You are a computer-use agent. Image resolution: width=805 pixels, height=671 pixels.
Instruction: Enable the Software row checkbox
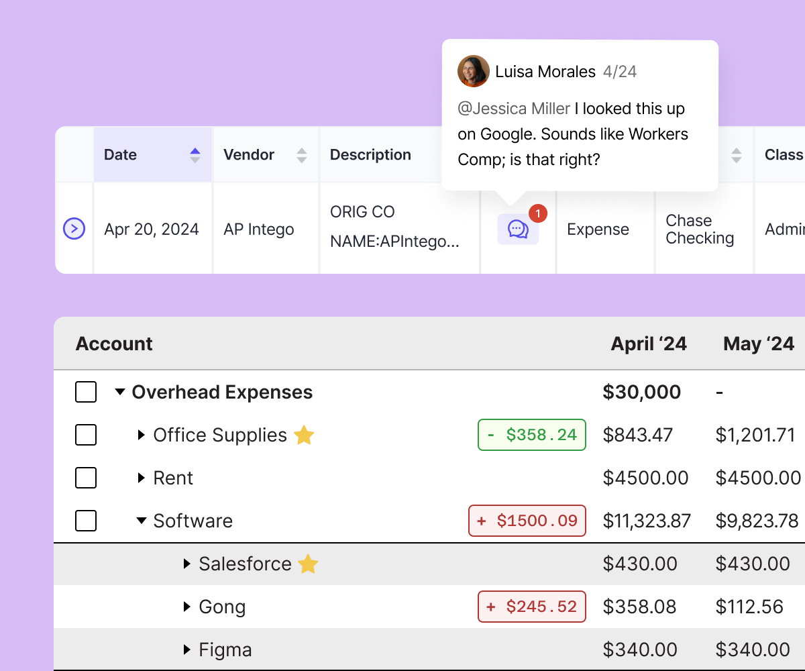point(86,521)
